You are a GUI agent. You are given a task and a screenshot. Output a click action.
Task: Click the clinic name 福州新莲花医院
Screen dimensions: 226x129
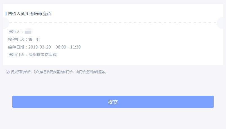(42, 55)
